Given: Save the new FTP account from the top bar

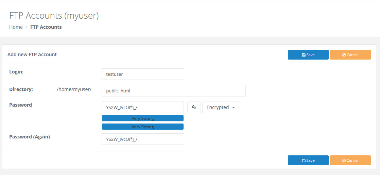Looking at the screenshot, I should tap(308, 55).
